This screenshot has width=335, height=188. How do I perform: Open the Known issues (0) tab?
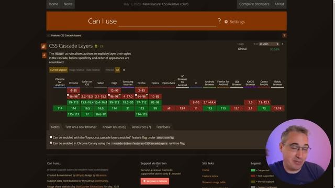[114, 127]
